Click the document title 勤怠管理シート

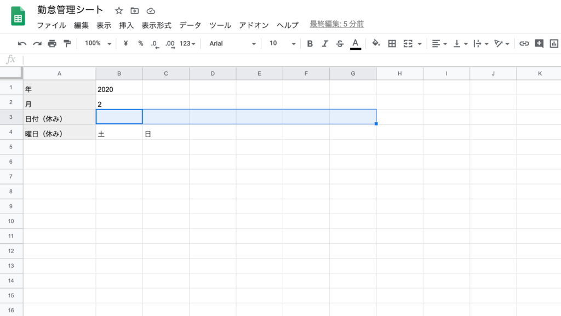[70, 10]
